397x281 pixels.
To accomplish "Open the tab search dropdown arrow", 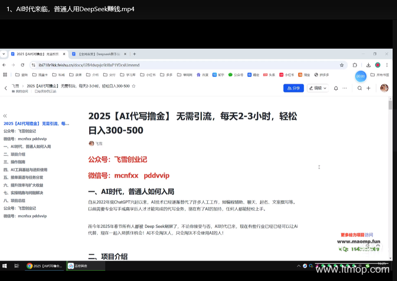I will point(4,54).
